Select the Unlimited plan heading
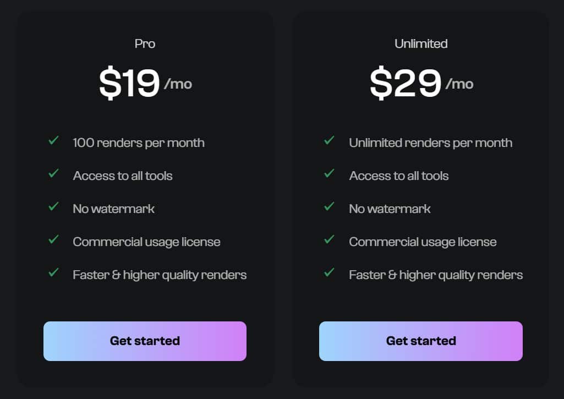 pos(421,43)
